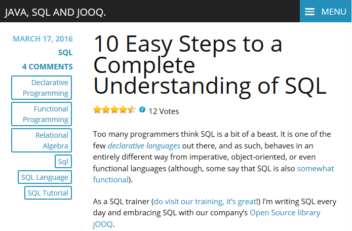Viewport: 352px width, 231px height.
Task: Click the SQL category link
Action: pos(65,53)
